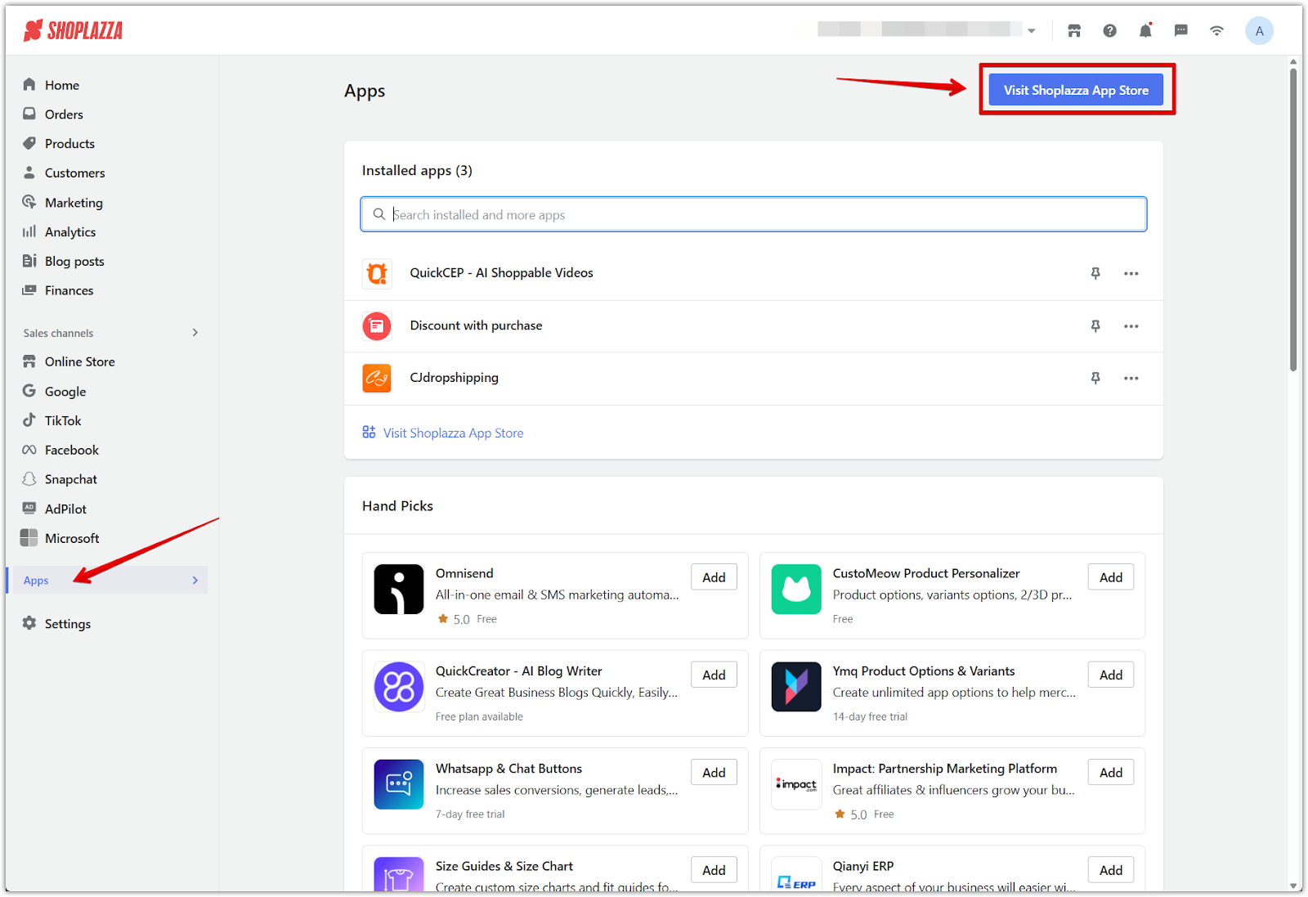Open the notifications bell

[1145, 31]
